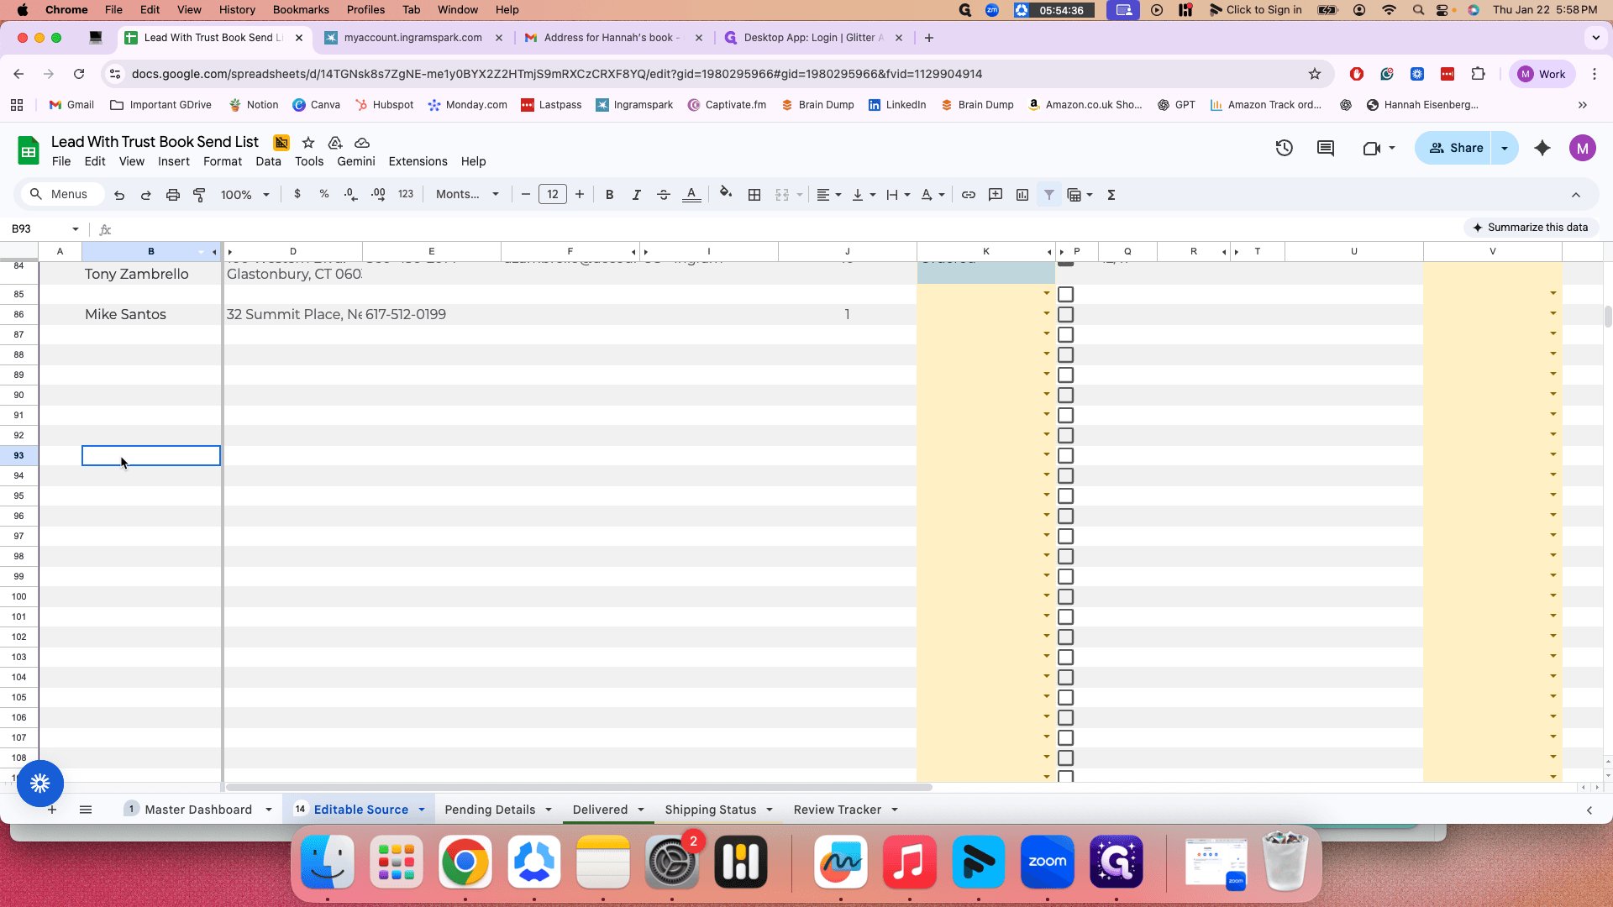Click the functions sigma icon
The width and height of the screenshot is (1613, 907).
coord(1111,195)
